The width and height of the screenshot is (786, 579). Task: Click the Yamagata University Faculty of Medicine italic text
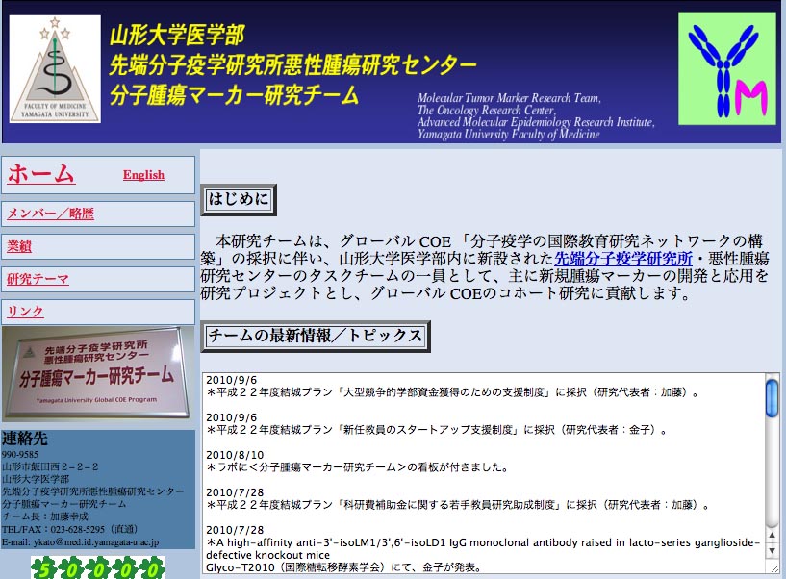(x=508, y=135)
